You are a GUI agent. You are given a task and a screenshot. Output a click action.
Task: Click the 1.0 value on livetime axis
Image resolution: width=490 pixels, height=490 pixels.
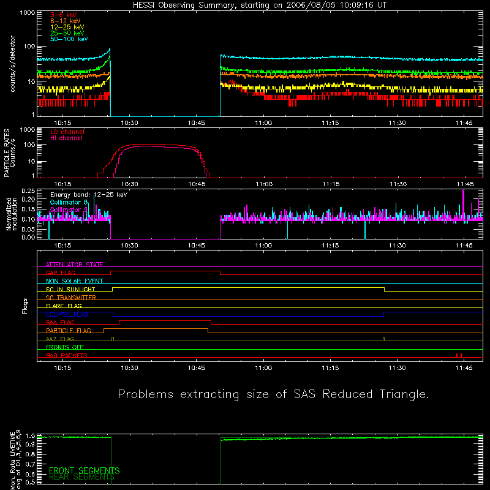(30, 435)
